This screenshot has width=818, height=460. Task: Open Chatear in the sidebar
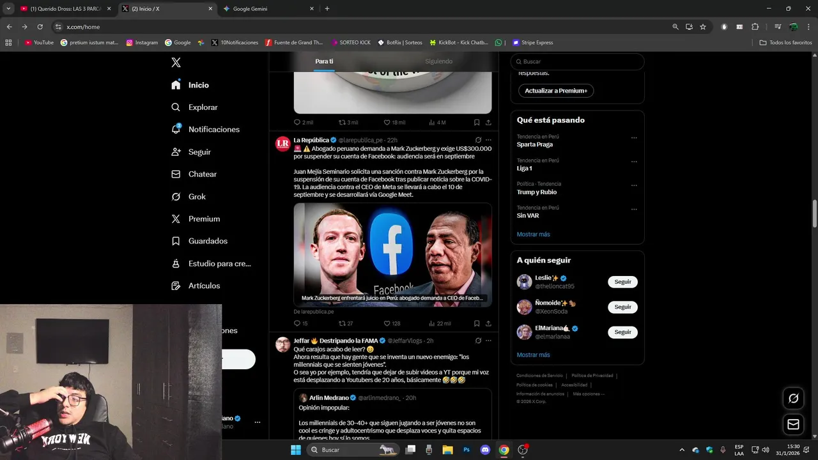(194, 174)
